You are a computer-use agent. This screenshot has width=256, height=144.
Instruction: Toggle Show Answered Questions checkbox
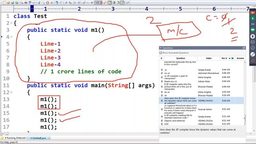[x=161, y=53]
